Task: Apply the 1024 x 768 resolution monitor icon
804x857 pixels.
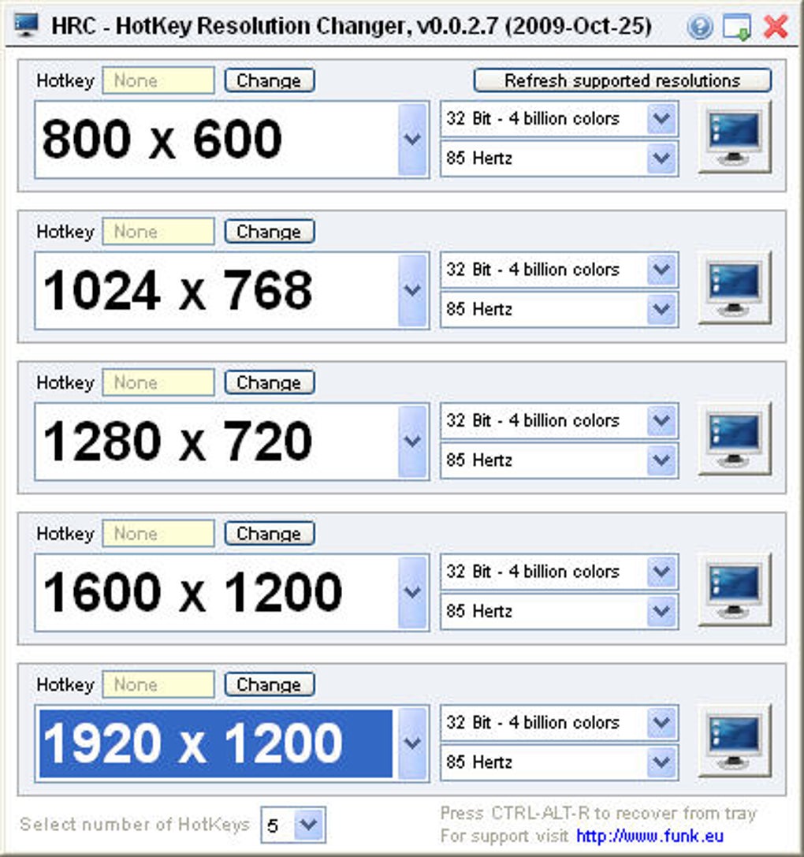Action: pyautogui.click(x=734, y=288)
